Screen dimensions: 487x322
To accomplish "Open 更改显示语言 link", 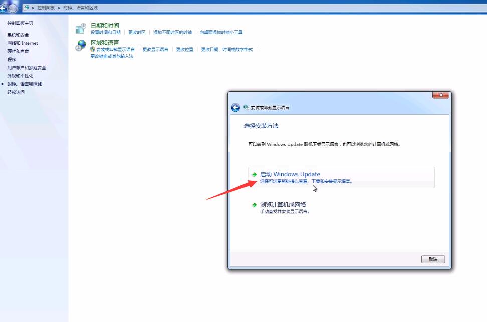I will coord(155,49).
